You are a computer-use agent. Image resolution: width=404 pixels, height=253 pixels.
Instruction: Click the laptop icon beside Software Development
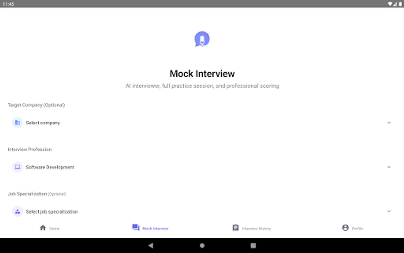[17, 167]
